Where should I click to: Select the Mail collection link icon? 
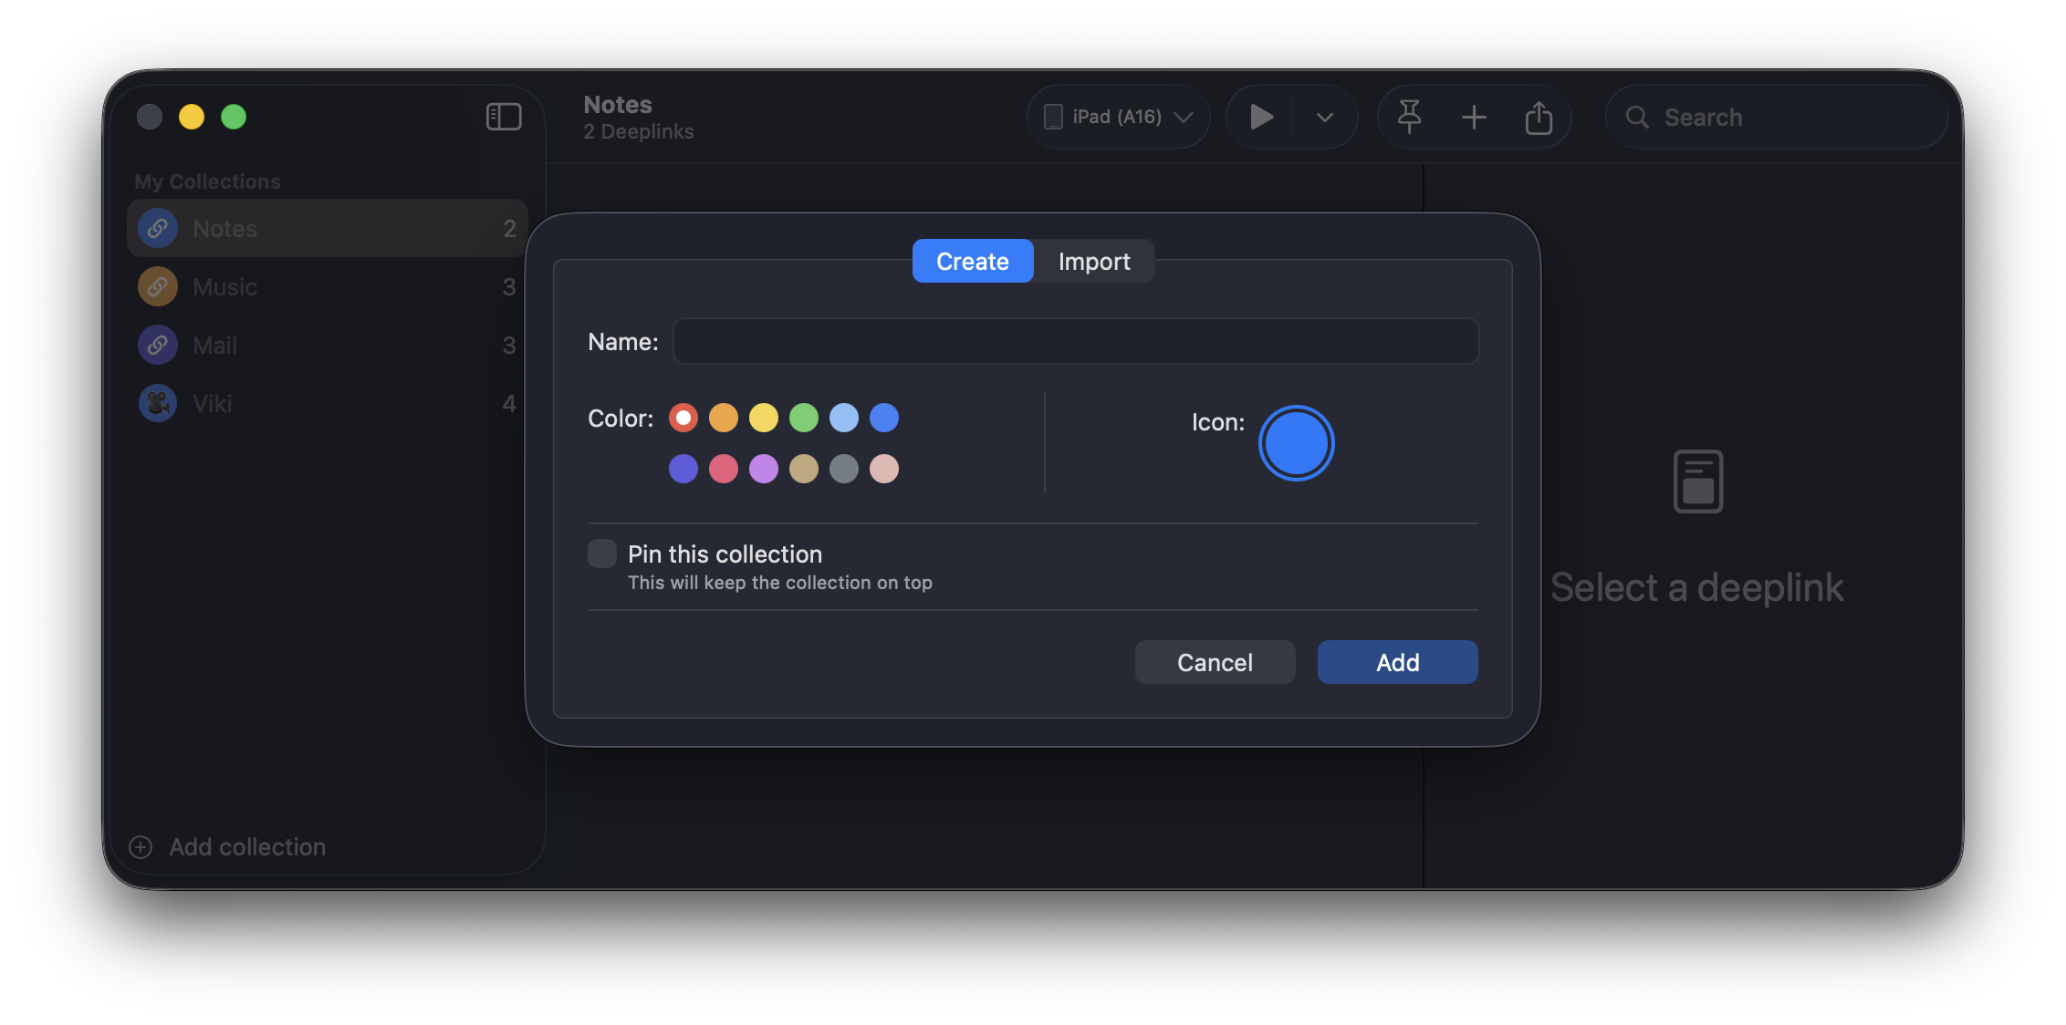click(158, 345)
